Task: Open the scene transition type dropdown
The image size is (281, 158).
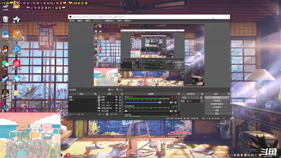Action: pyautogui.click(x=190, y=98)
